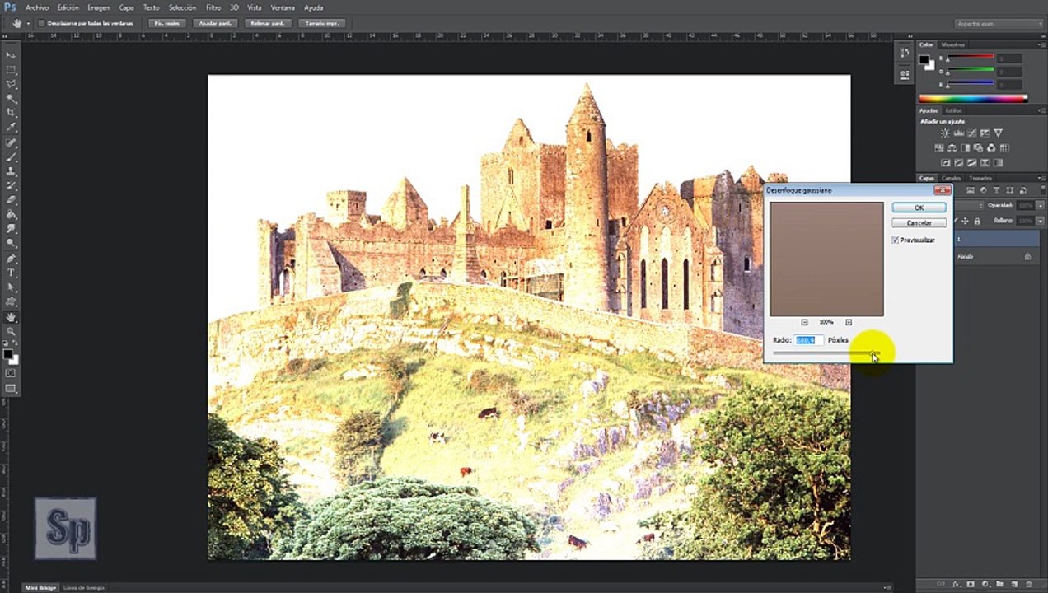Click Brightness/Contrast adjustment icon
The image size is (1048, 593).
pos(945,133)
